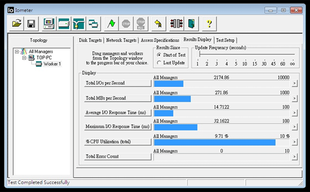Click the % CPU Utilization progress bar

222,142
